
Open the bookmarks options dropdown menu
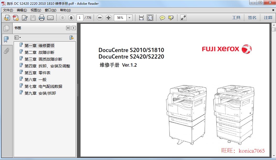[x=18, y=38]
